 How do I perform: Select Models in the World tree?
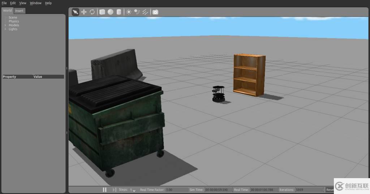click(14, 25)
